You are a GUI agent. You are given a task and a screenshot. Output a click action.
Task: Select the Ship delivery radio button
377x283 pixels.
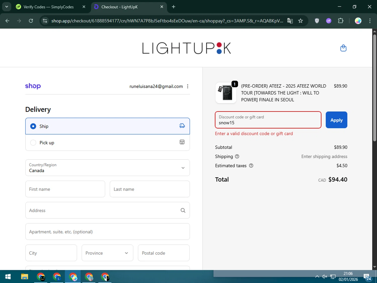(x=33, y=126)
